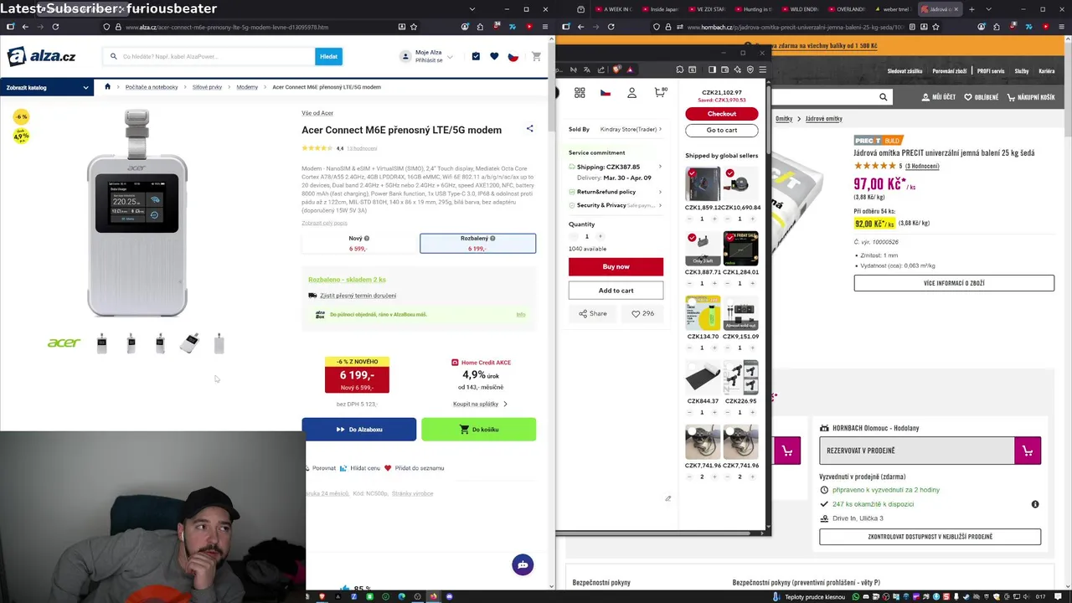Bookmark the Alza page with star icon
Screen dimensions: 1072x603
tap(414, 27)
